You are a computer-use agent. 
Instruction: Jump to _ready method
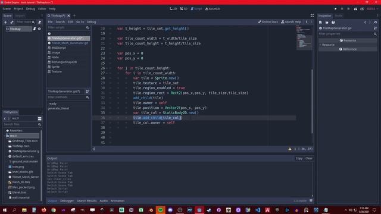click(x=52, y=103)
